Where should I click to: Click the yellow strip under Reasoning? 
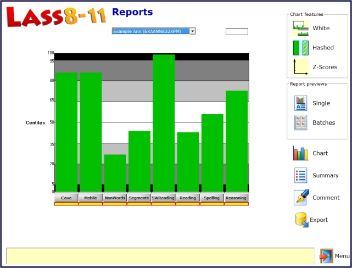click(x=236, y=204)
